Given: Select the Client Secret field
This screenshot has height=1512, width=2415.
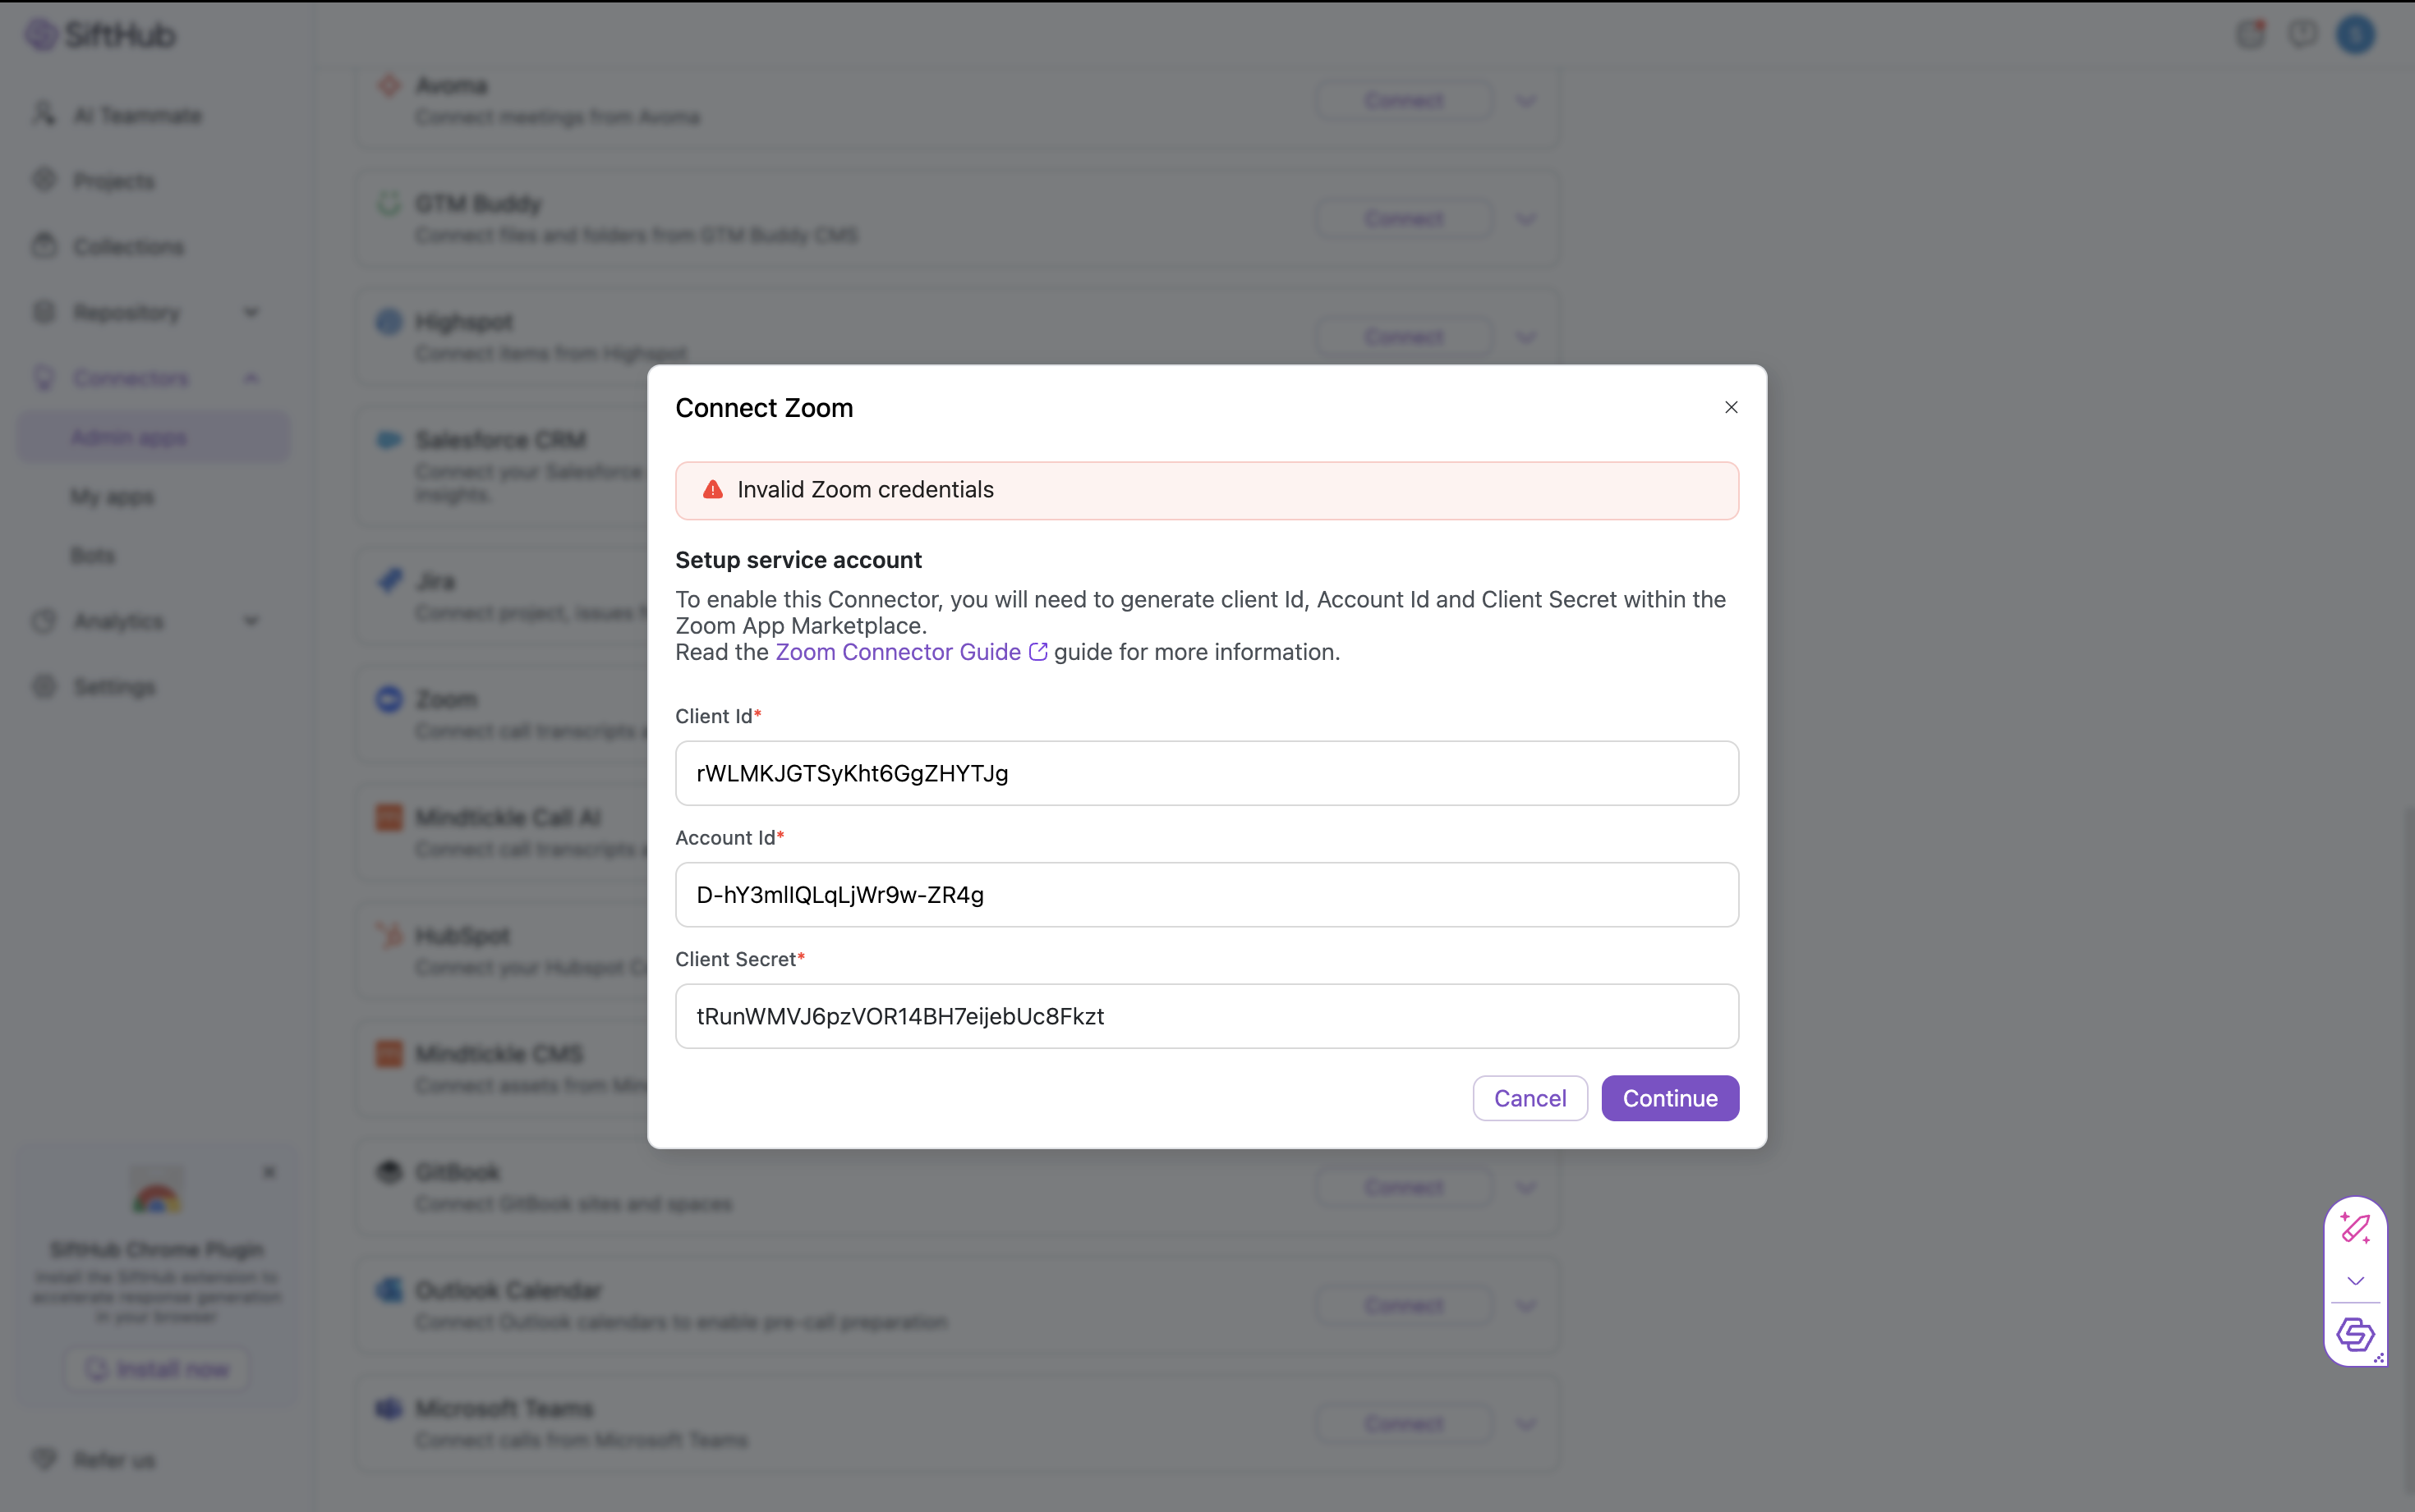Looking at the screenshot, I should coord(1206,1016).
